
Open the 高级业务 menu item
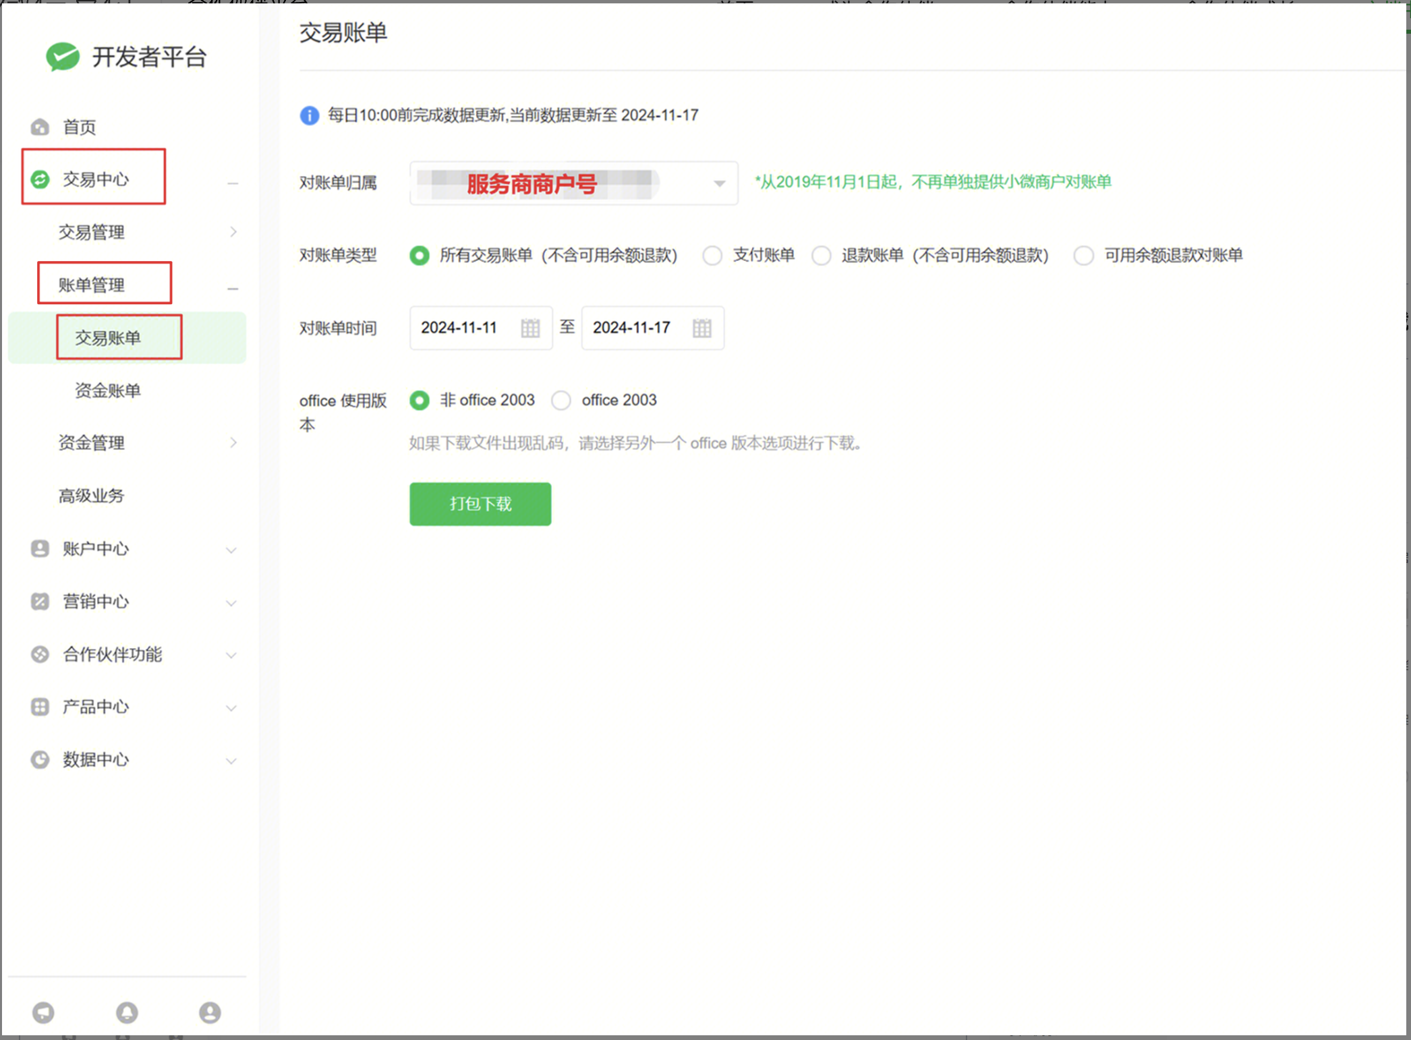tap(92, 496)
